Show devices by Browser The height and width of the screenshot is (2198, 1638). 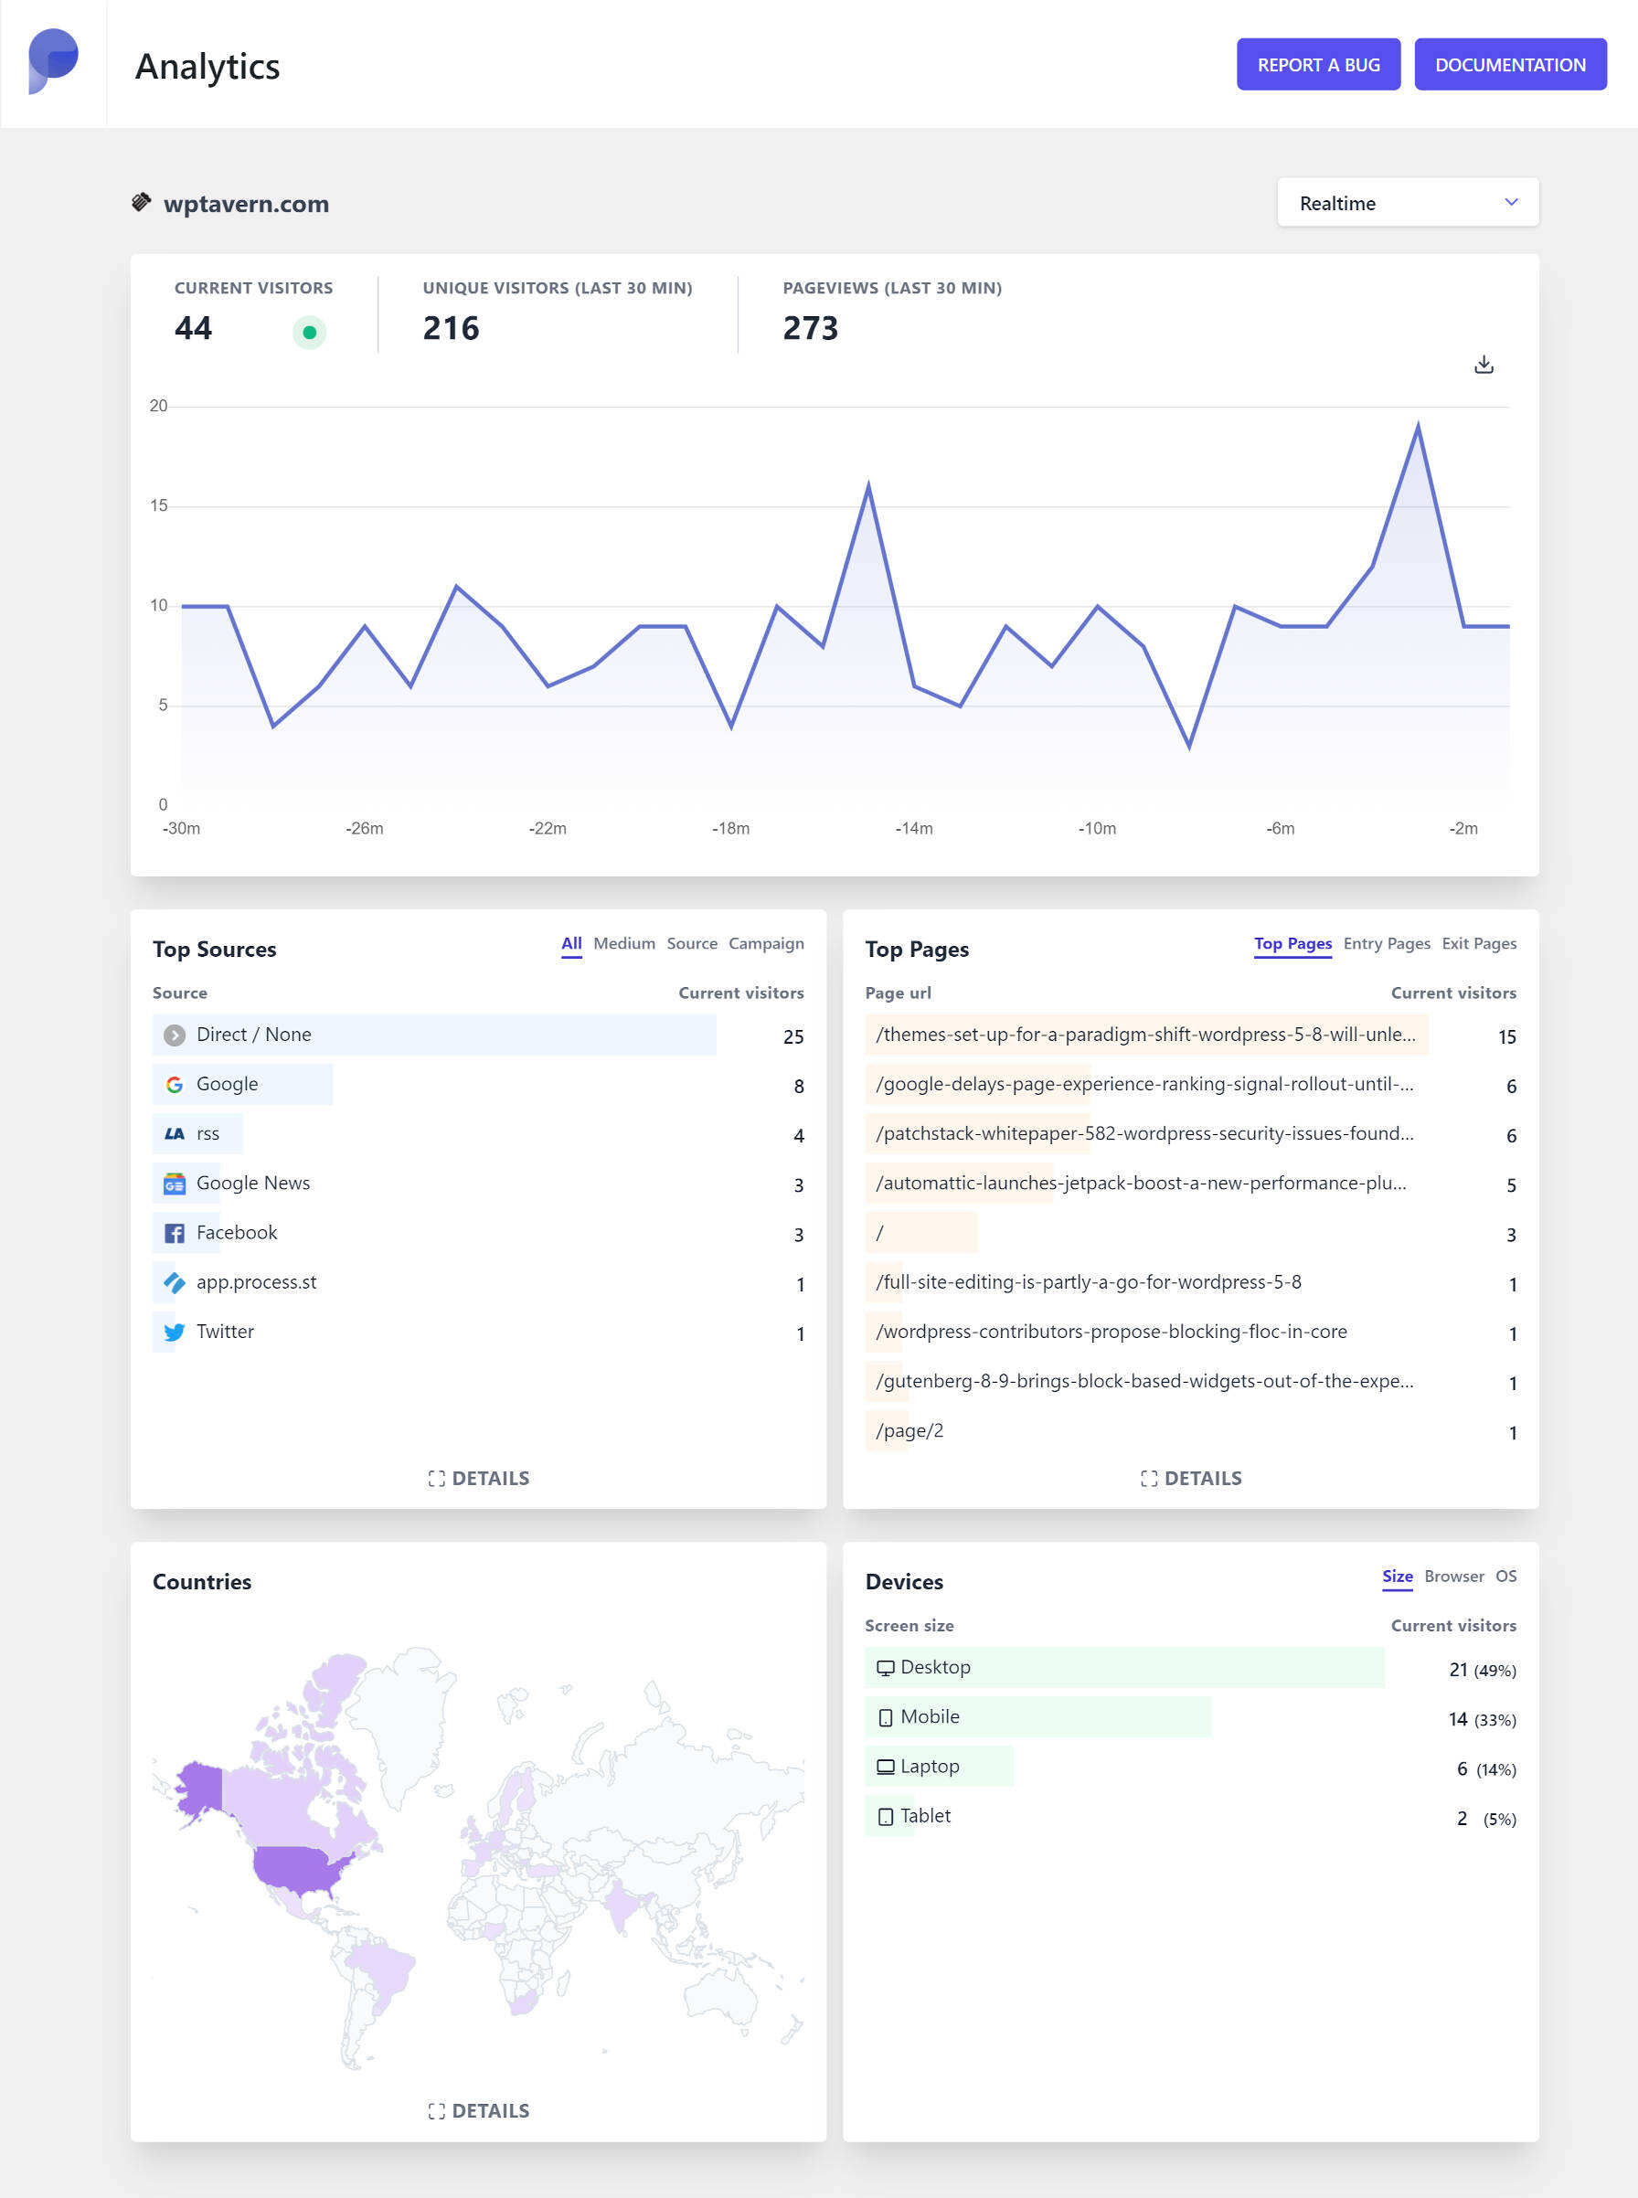[1452, 1576]
